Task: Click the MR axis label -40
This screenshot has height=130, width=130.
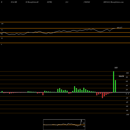Action: pyautogui.click(x=127, y=102)
